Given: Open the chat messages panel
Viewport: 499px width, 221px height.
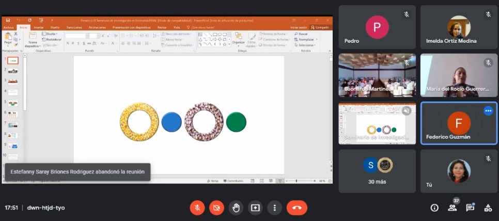Looking at the screenshot, I should coord(470,208).
